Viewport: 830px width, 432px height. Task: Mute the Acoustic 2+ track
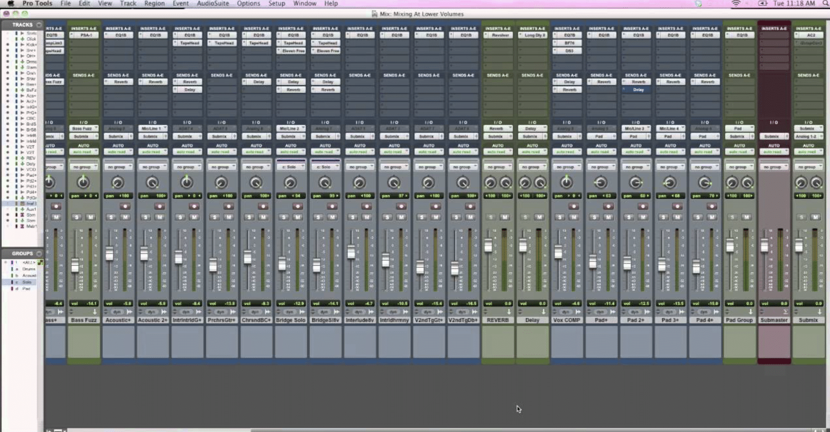[x=160, y=217]
